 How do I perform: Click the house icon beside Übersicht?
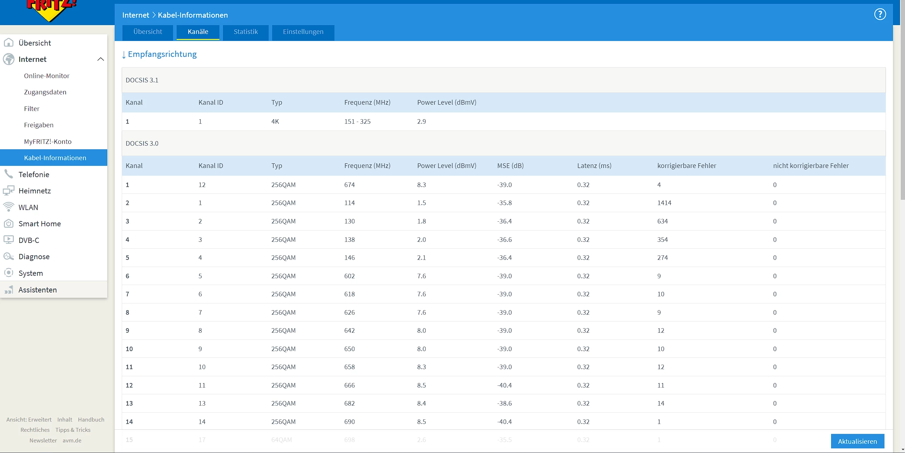(x=8, y=43)
